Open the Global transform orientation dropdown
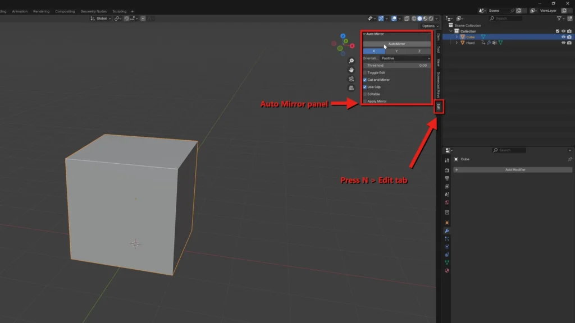Screen dimensions: 575x323 click(101, 19)
